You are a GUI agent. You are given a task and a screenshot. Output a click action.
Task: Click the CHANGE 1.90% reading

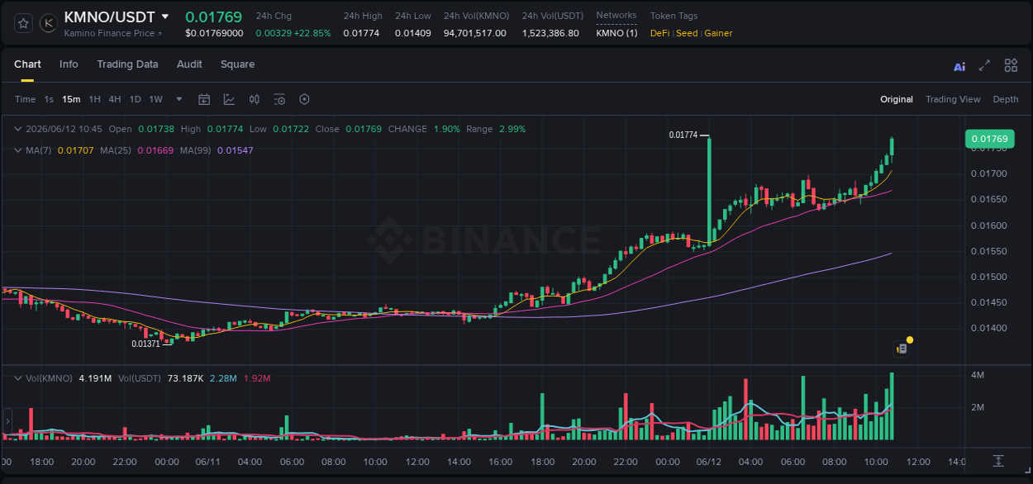click(x=447, y=129)
